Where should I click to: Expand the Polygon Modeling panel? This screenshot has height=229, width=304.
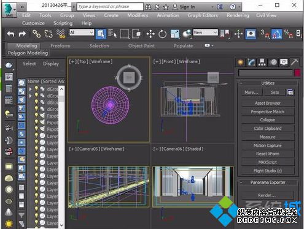28,53
